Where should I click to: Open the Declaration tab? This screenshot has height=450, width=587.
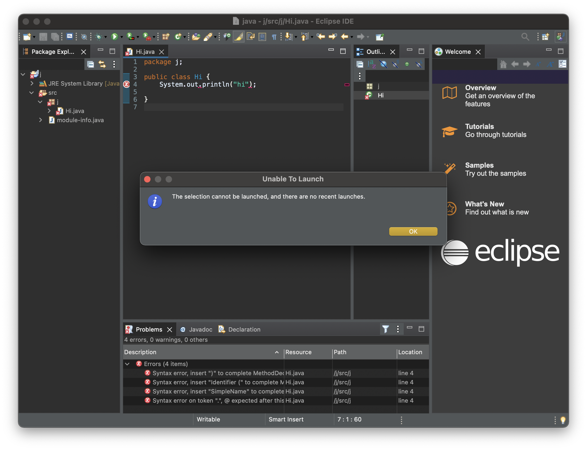pos(244,329)
